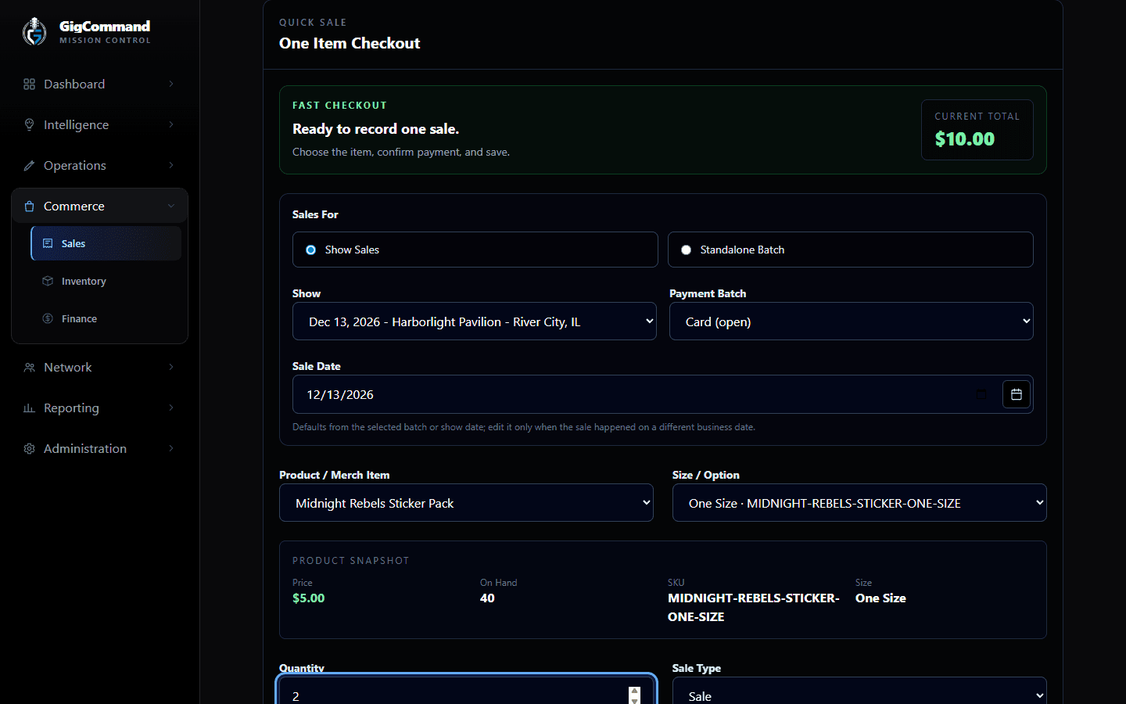This screenshot has width=1126, height=704.
Task: Expand the Dashboard menu chevron
Action: 171,84
